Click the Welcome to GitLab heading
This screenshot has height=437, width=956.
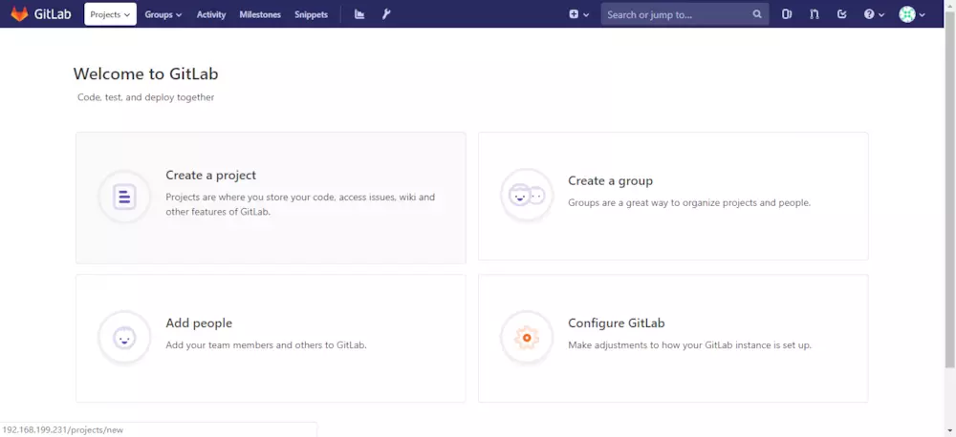point(145,74)
